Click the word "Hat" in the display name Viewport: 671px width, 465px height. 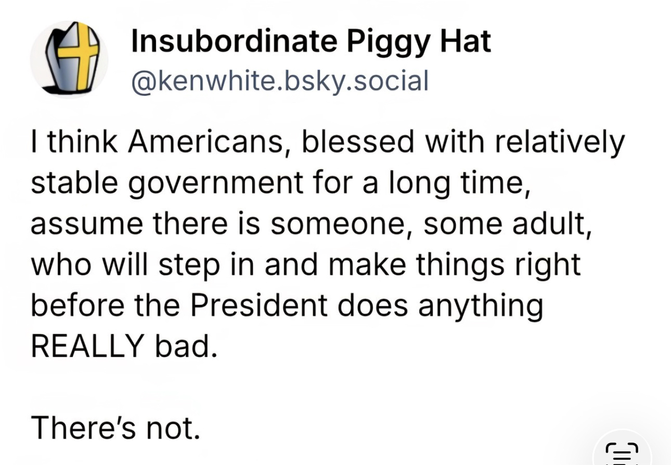(x=465, y=42)
